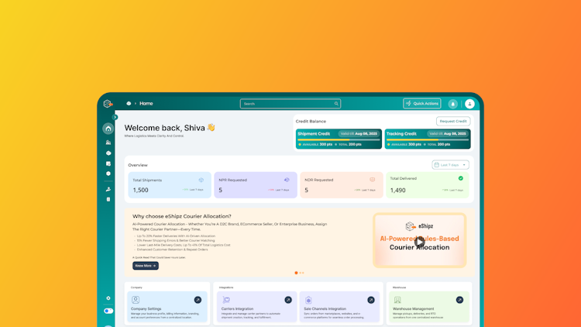Click the Request Credit button

(453, 121)
